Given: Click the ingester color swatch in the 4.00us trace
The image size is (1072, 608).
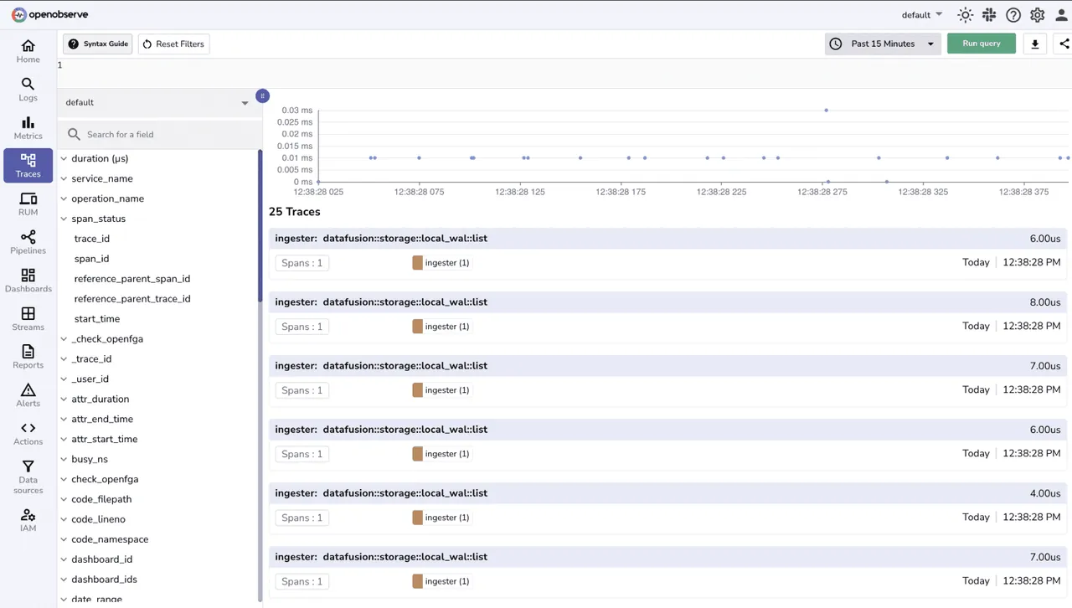Looking at the screenshot, I should click(x=417, y=518).
